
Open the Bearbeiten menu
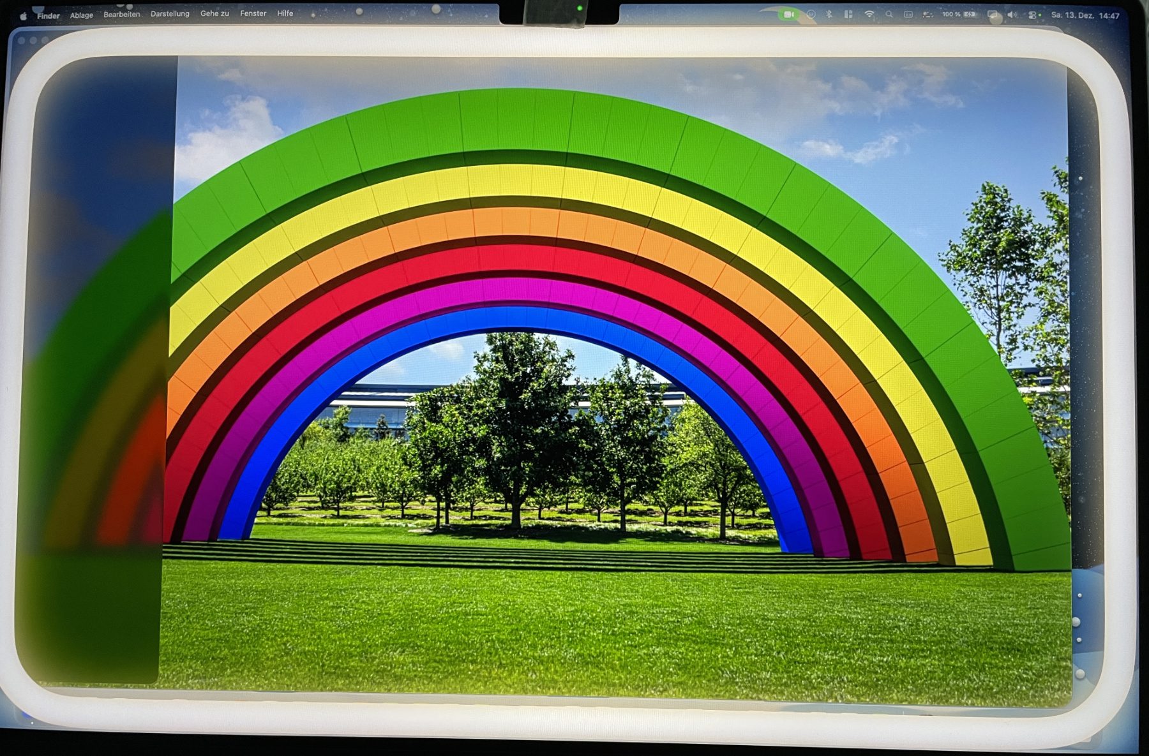(121, 15)
